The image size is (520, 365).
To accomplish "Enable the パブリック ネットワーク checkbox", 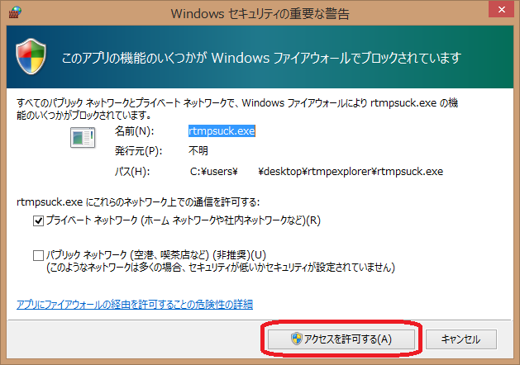I will click(39, 255).
